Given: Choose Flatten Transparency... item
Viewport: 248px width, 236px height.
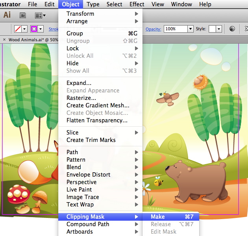Looking at the screenshot, I should pyautogui.click(x=100, y=120).
